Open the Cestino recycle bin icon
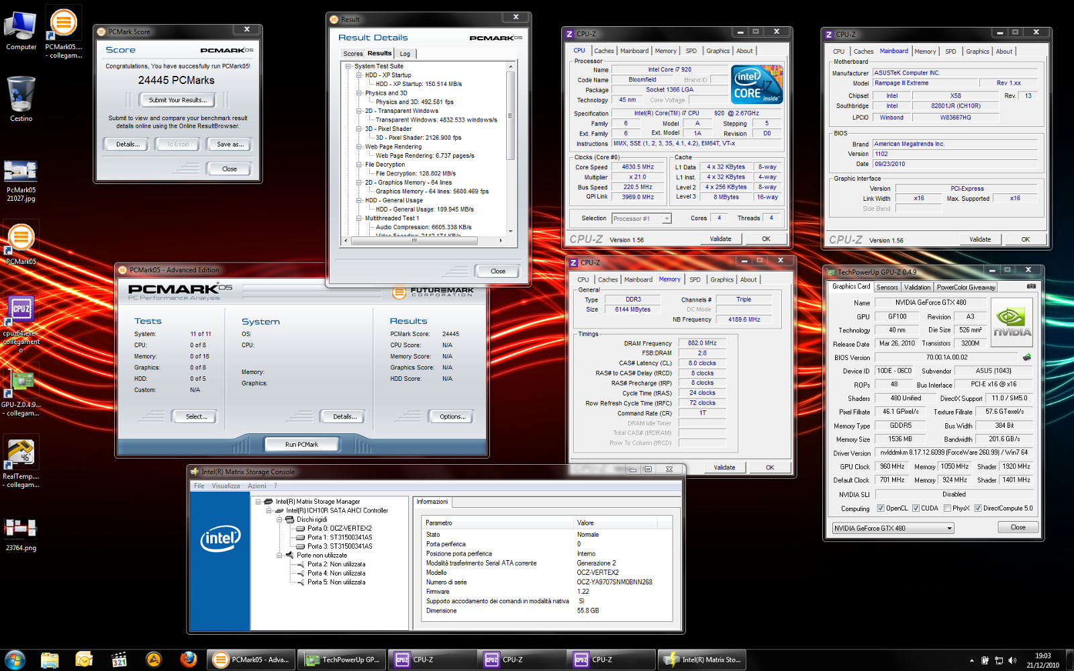The image size is (1074, 671). 21,98
